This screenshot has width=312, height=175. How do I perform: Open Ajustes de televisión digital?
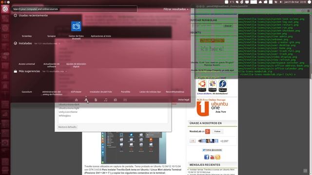coord(76,65)
